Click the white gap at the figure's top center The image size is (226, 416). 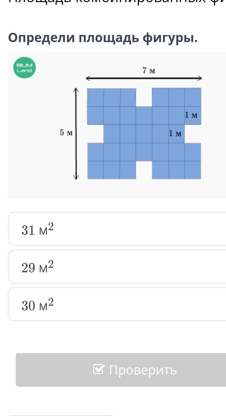click(x=144, y=97)
